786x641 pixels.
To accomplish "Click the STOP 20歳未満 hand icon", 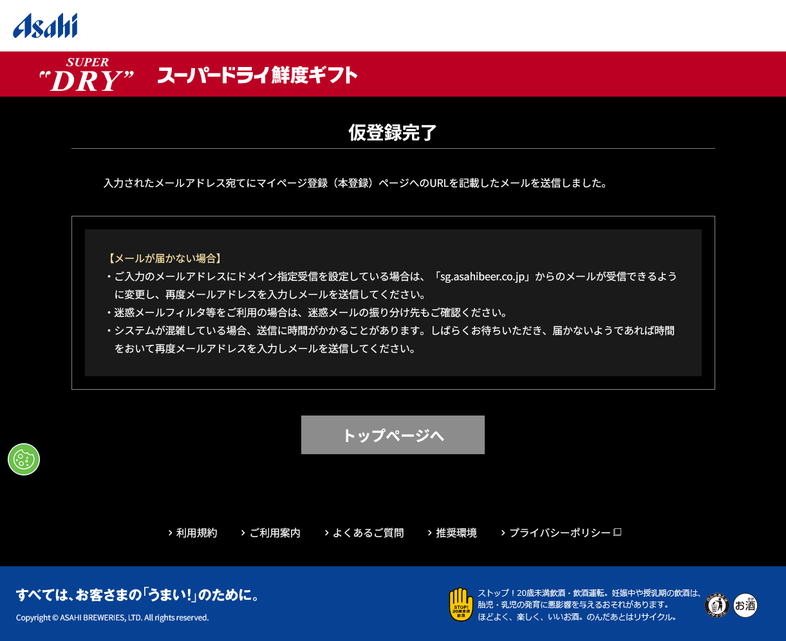I will coord(461,604).
